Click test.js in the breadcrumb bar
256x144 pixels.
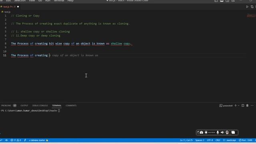[7, 12]
